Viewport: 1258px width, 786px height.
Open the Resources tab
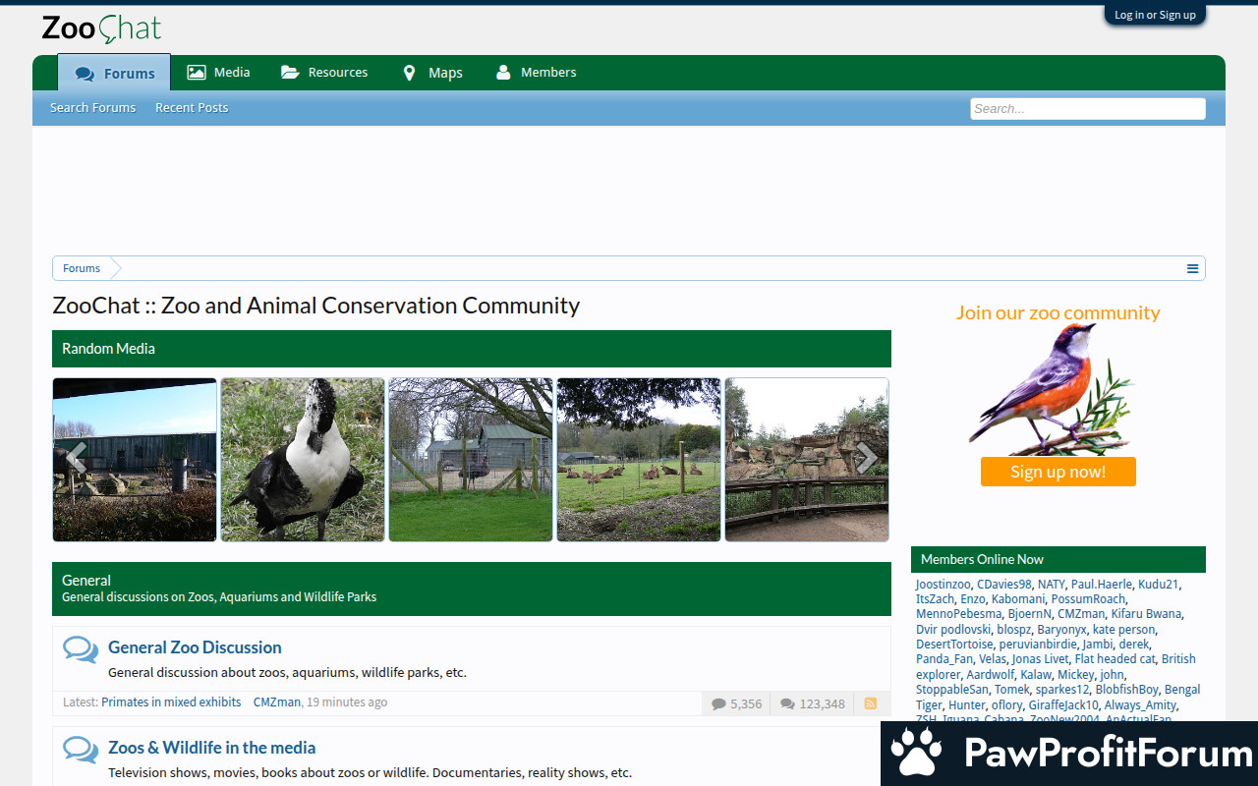324,73
